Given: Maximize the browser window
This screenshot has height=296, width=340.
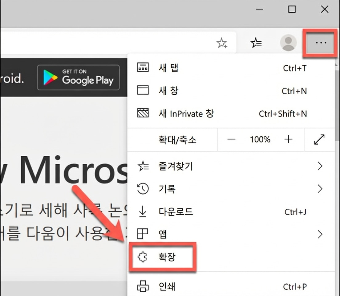Looking at the screenshot, I should coord(292,9).
